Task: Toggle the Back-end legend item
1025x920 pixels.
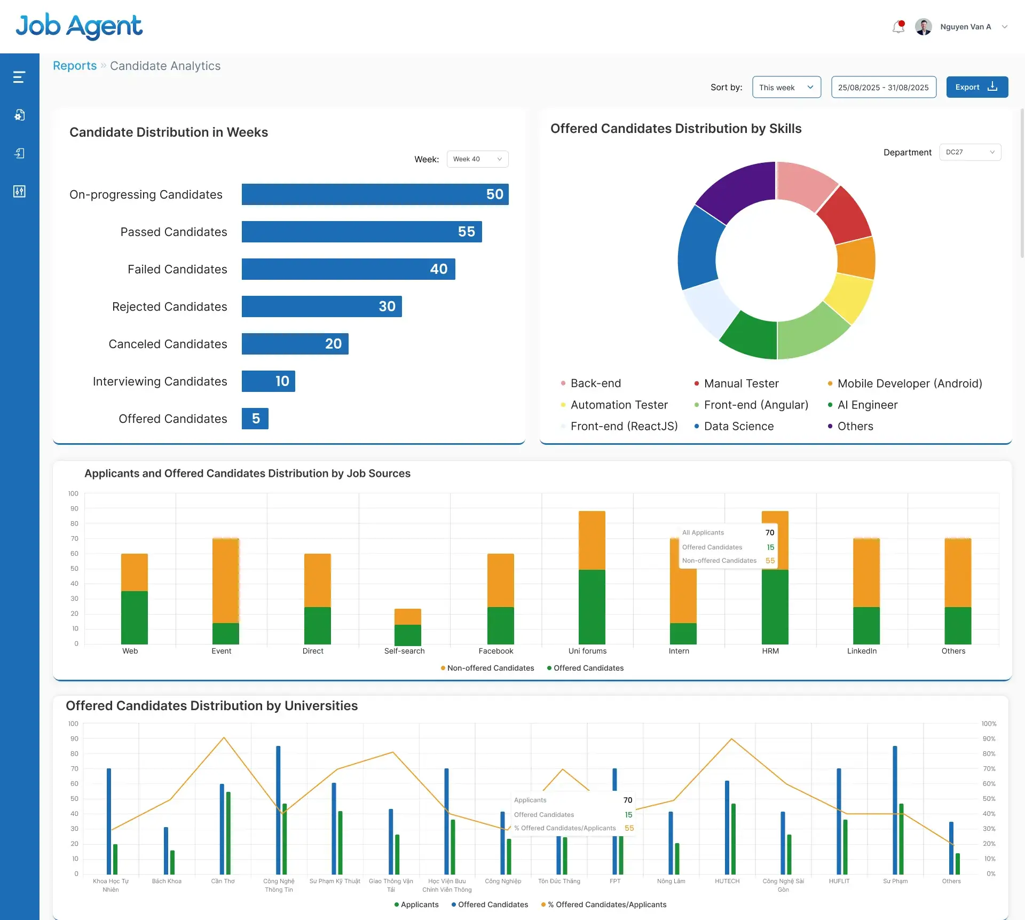Action: 590,383
